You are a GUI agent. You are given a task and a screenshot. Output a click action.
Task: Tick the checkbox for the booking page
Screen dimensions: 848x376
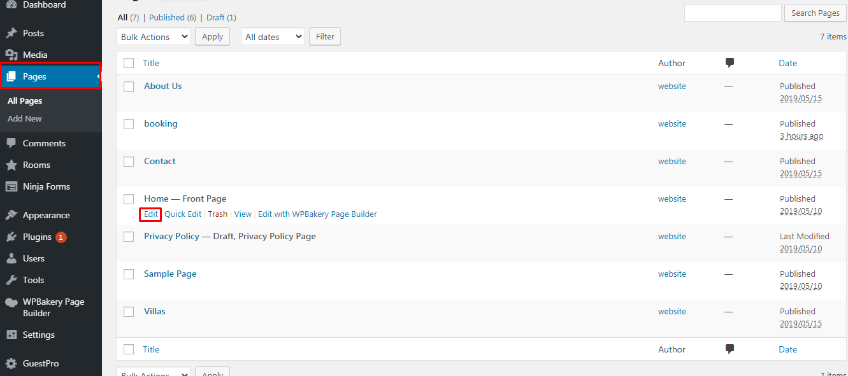tap(129, 123)
